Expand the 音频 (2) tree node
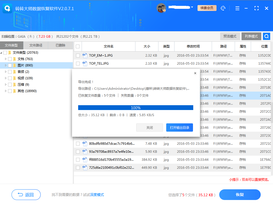Image resolution: width=273 pixels, height=204 pixels. click(6, 72)
